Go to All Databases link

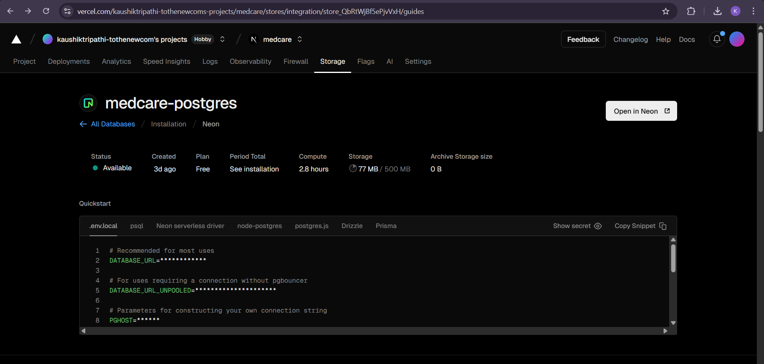[x=113, y=124]
